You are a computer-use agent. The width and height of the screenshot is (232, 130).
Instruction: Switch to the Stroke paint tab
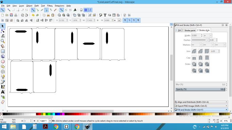(189, 30)
